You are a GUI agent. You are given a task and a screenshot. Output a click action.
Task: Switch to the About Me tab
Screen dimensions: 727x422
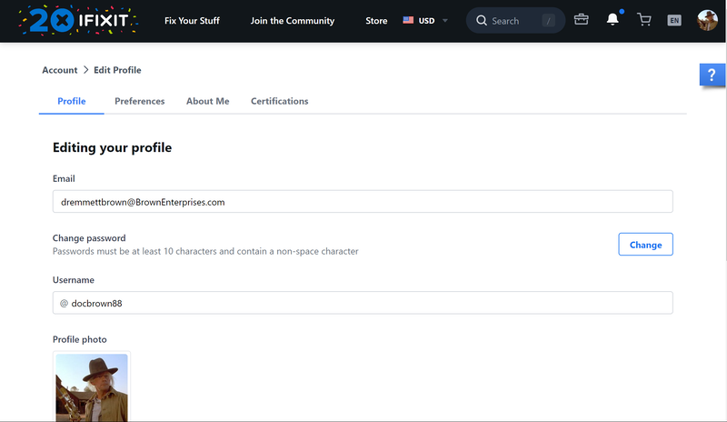[207, 101]
